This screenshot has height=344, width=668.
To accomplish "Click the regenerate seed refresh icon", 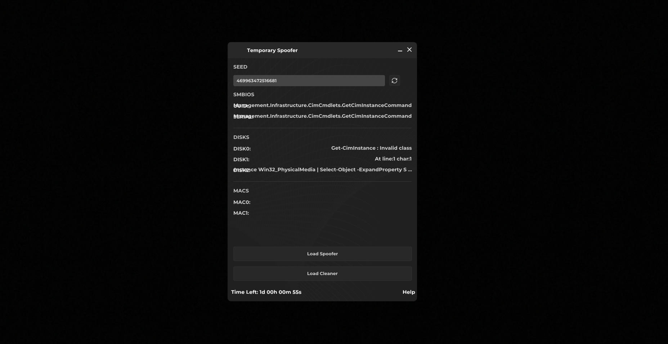I will [x=394, y=81].
